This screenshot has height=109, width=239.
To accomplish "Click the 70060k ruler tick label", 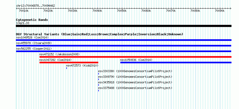I will click(x=146, y=11).
